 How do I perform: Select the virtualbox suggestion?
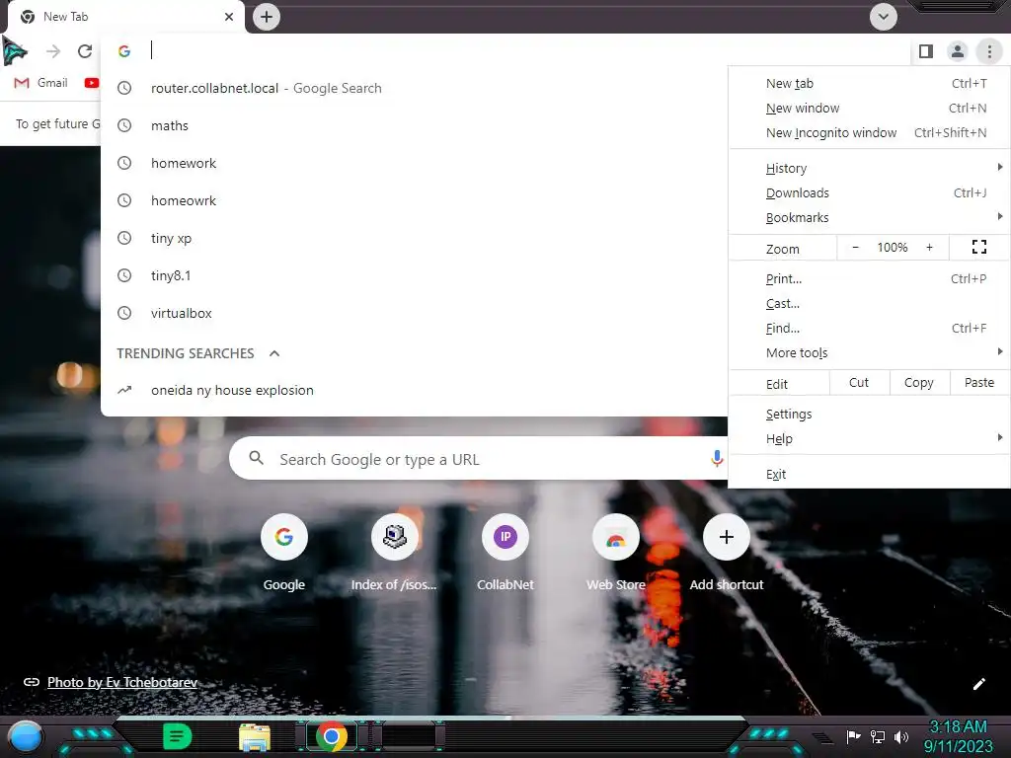pos(414,313)
